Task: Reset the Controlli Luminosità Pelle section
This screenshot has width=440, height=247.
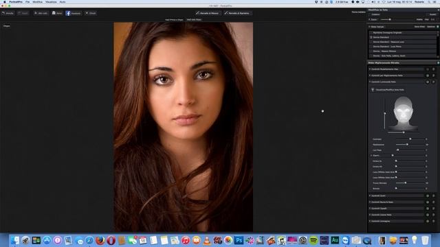Action: (433, 82)
